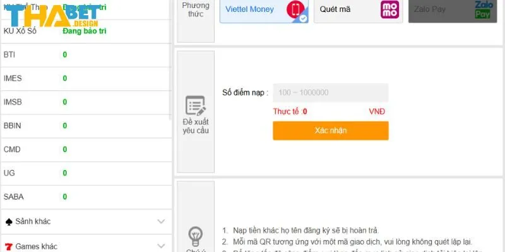Expand the Games khác section
The image size is (505, 252).
click(x=161, y=245)
